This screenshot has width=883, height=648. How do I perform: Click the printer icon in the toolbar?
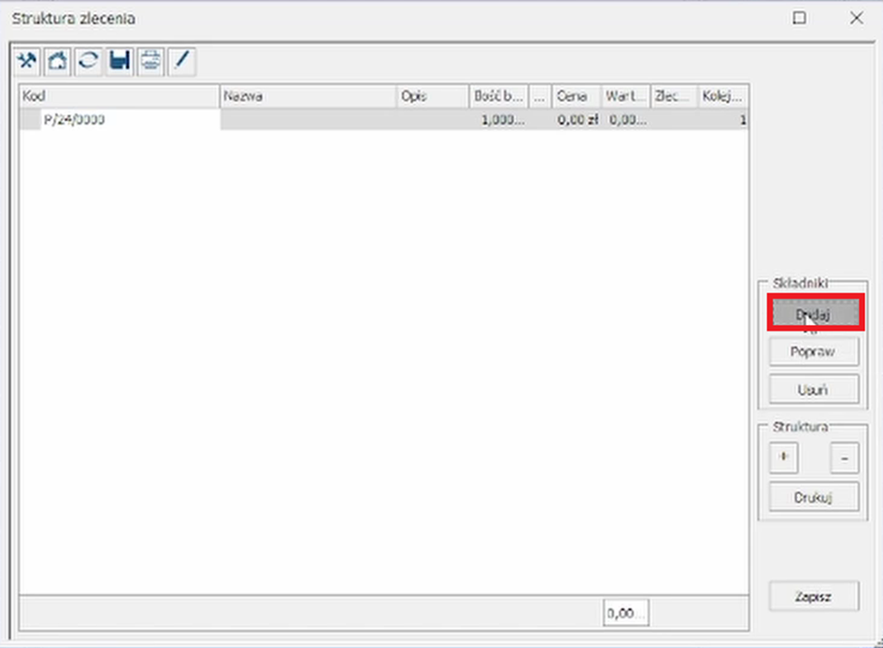coord(150,61)
